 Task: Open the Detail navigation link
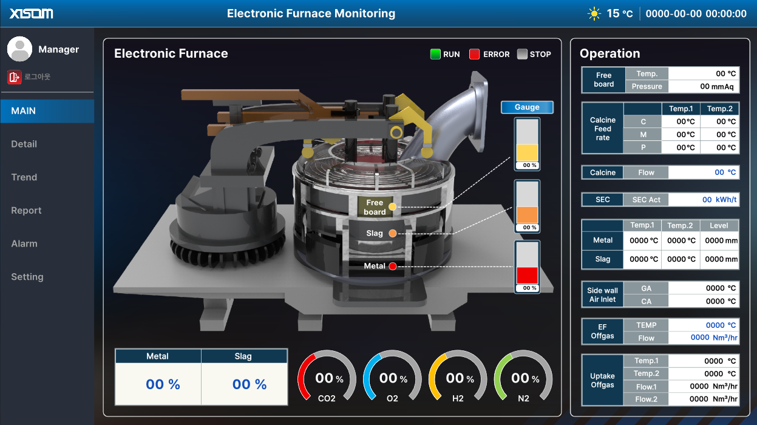[25, 144]
